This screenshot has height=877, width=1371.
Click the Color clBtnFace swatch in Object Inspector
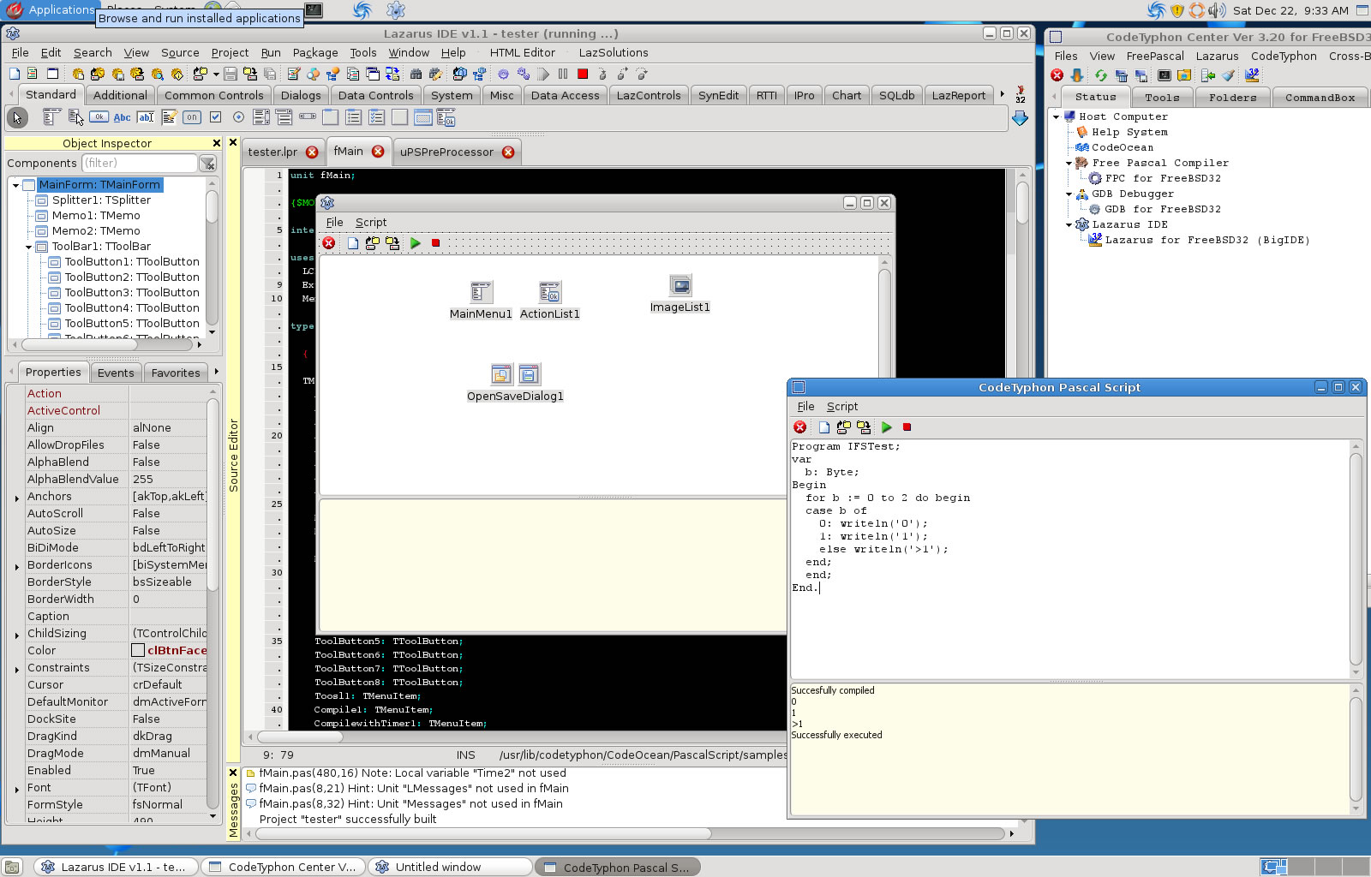138,650
